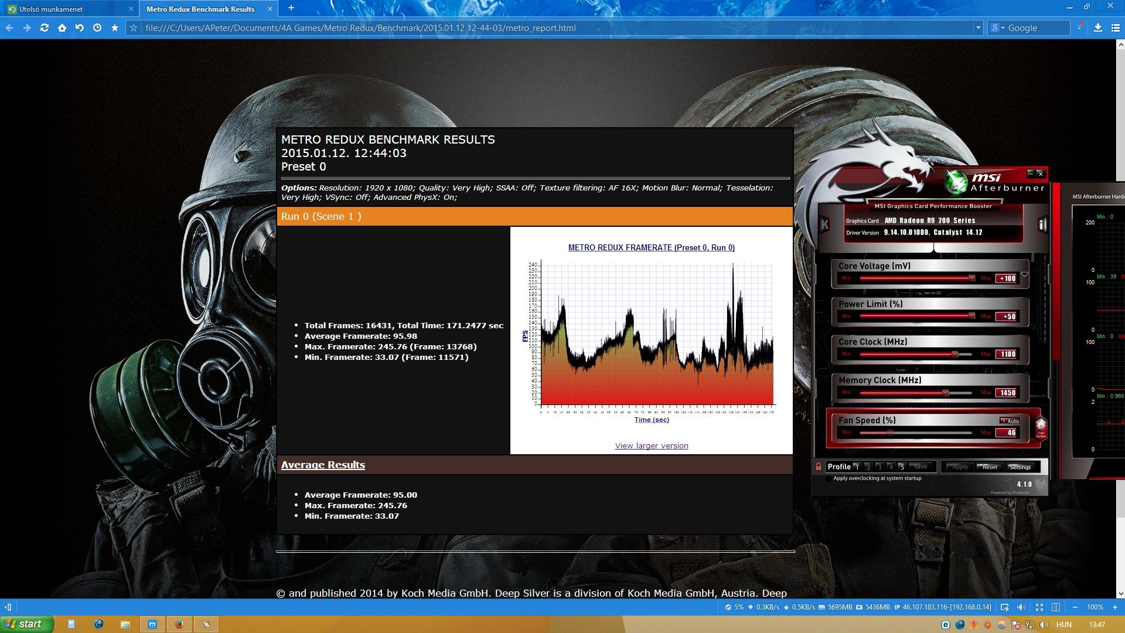Open browsing history clock icon
This screenshot has height=633, width=1125.
click(x=97, y=28)
